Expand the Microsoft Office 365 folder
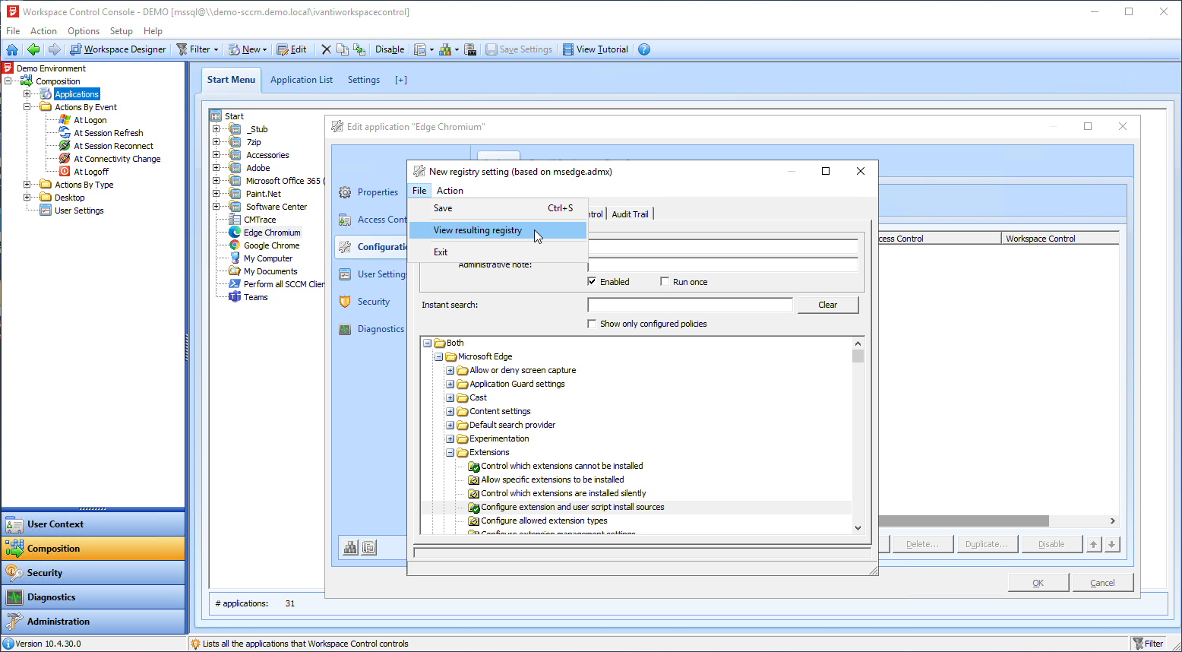Image resolution: width=1182 pixels, height=652 pixels. click(x=216, y=181)
